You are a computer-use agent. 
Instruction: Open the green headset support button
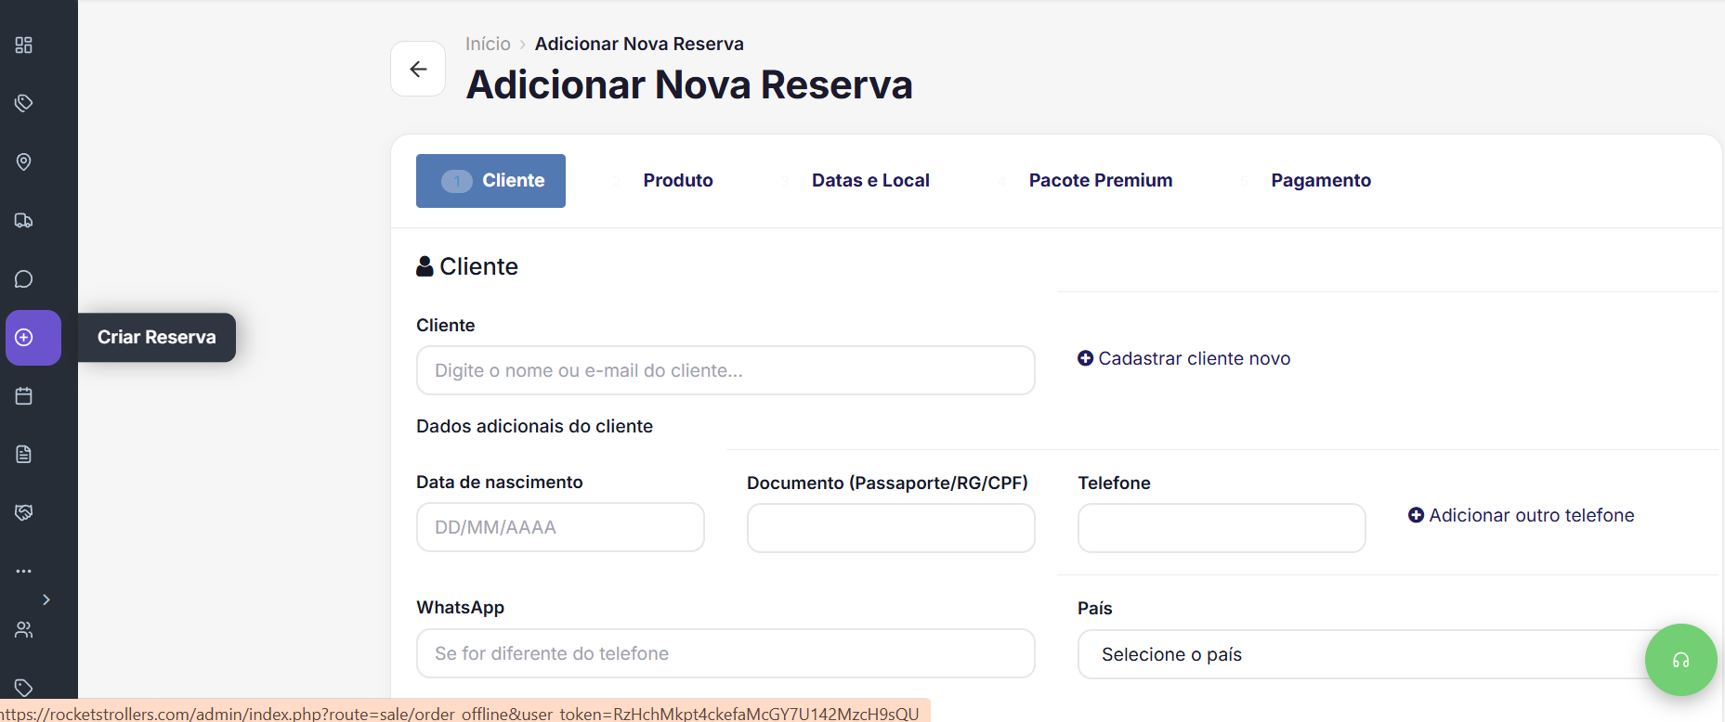click(1680, 660)
